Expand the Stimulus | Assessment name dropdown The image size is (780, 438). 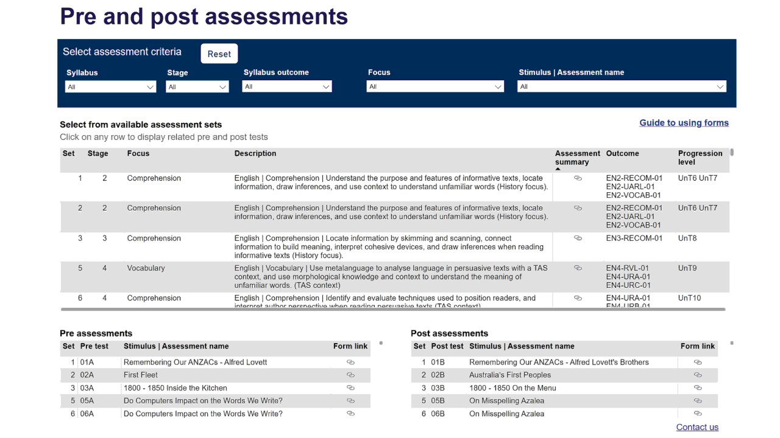[x=622, y=86]
